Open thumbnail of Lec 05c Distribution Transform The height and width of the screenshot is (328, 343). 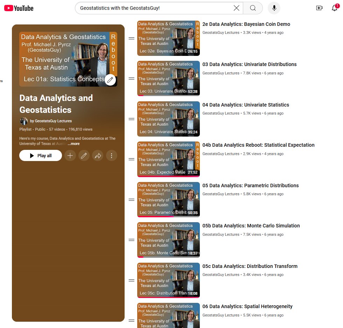tap(168, 280)
